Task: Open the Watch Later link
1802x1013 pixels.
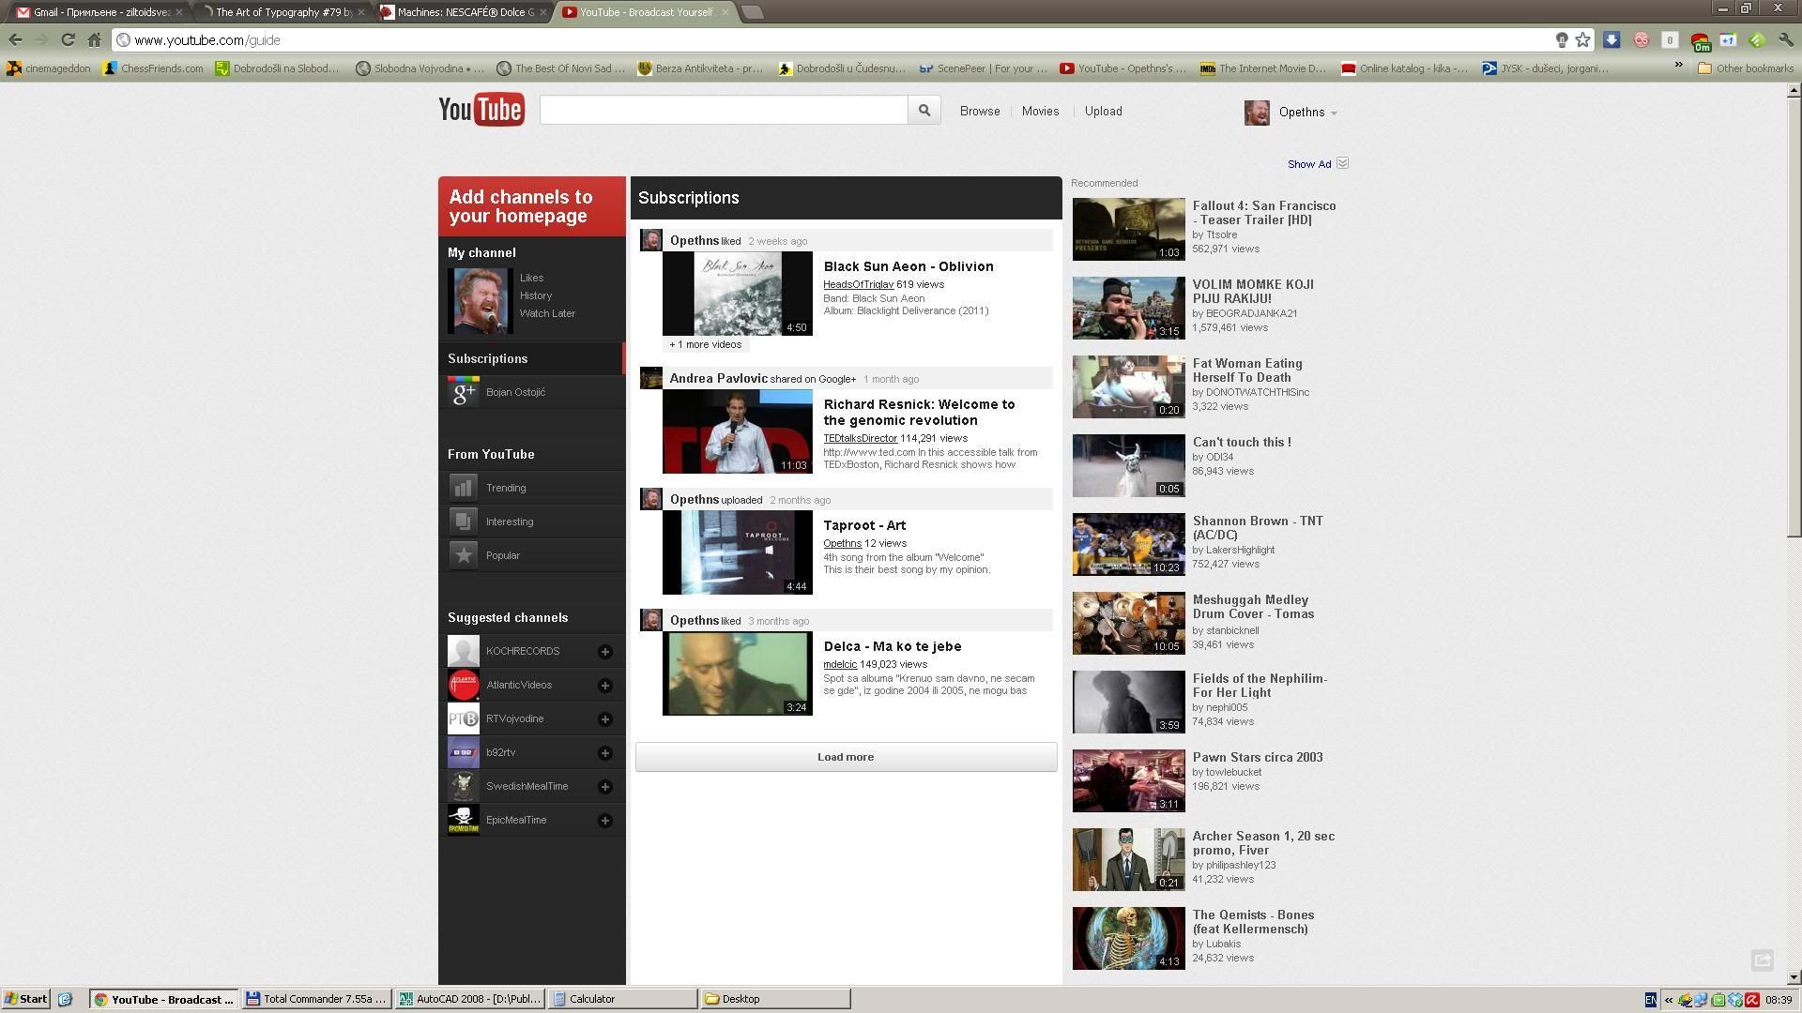Action: (x=547, y=313)
